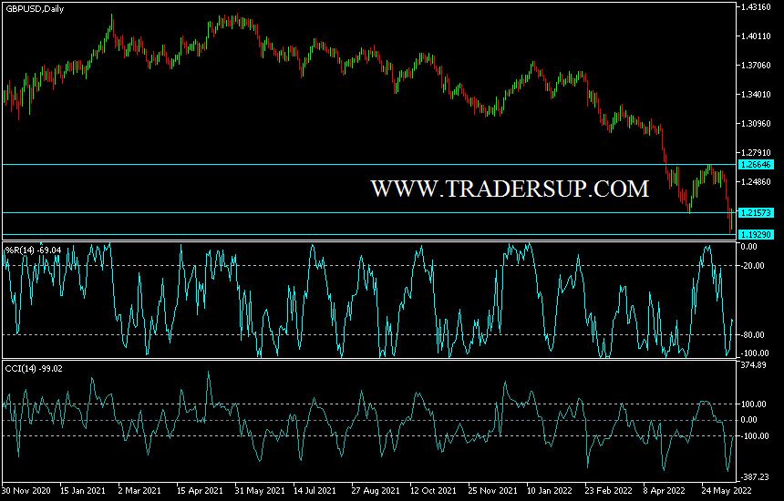The width and height of the screenshot is (784, 501).
Task: Click the 374.89 value on CCI axis
Action: 754,365
